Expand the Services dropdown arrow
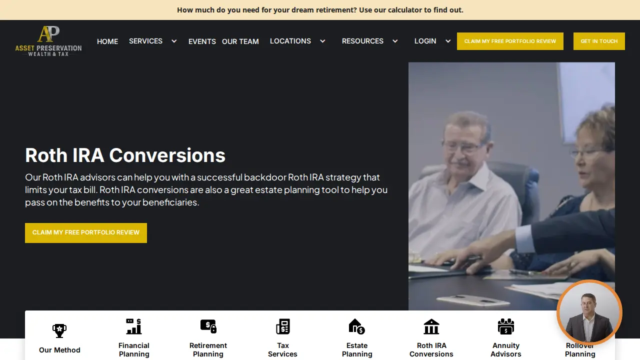Image resolution: width=640 pixels, height=360 pixels. (x=174, y=41)
